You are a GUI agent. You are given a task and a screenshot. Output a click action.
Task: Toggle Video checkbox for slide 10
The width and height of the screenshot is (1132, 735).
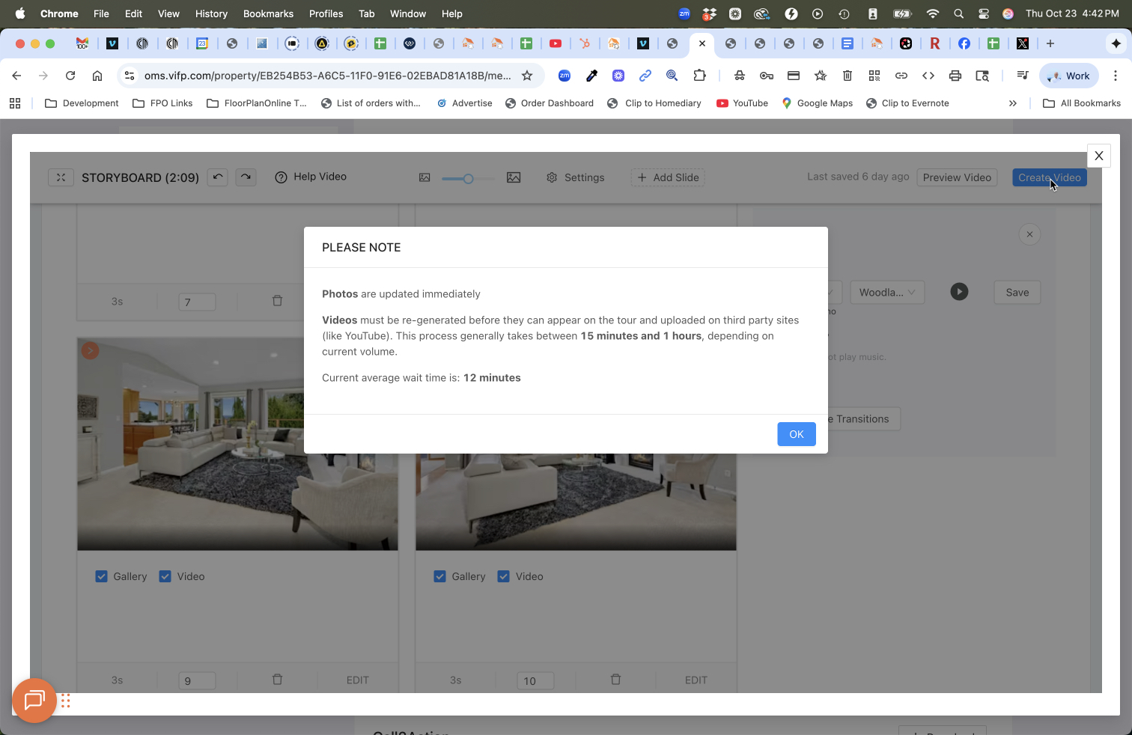tap(504, 576)
